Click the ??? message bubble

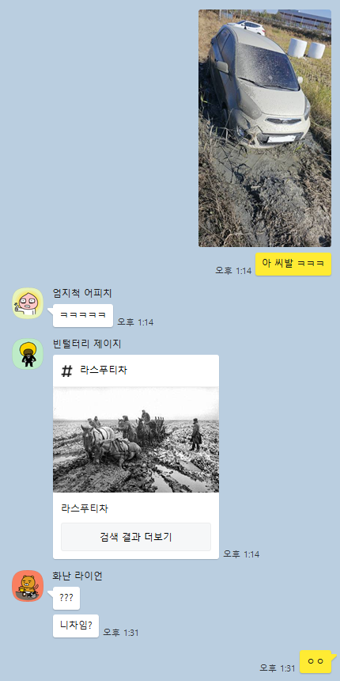coord(66,598)
